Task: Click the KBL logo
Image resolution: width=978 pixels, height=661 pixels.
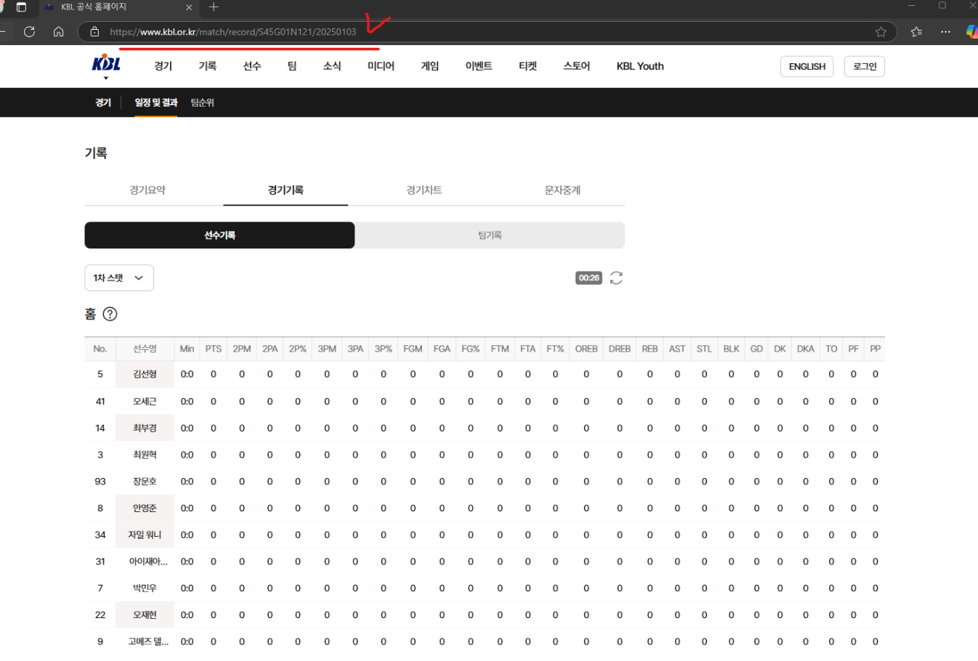Action: tap(106, 63)
